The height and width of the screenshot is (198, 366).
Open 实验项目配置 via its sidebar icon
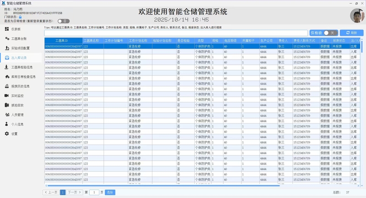(x=7, y=48)
